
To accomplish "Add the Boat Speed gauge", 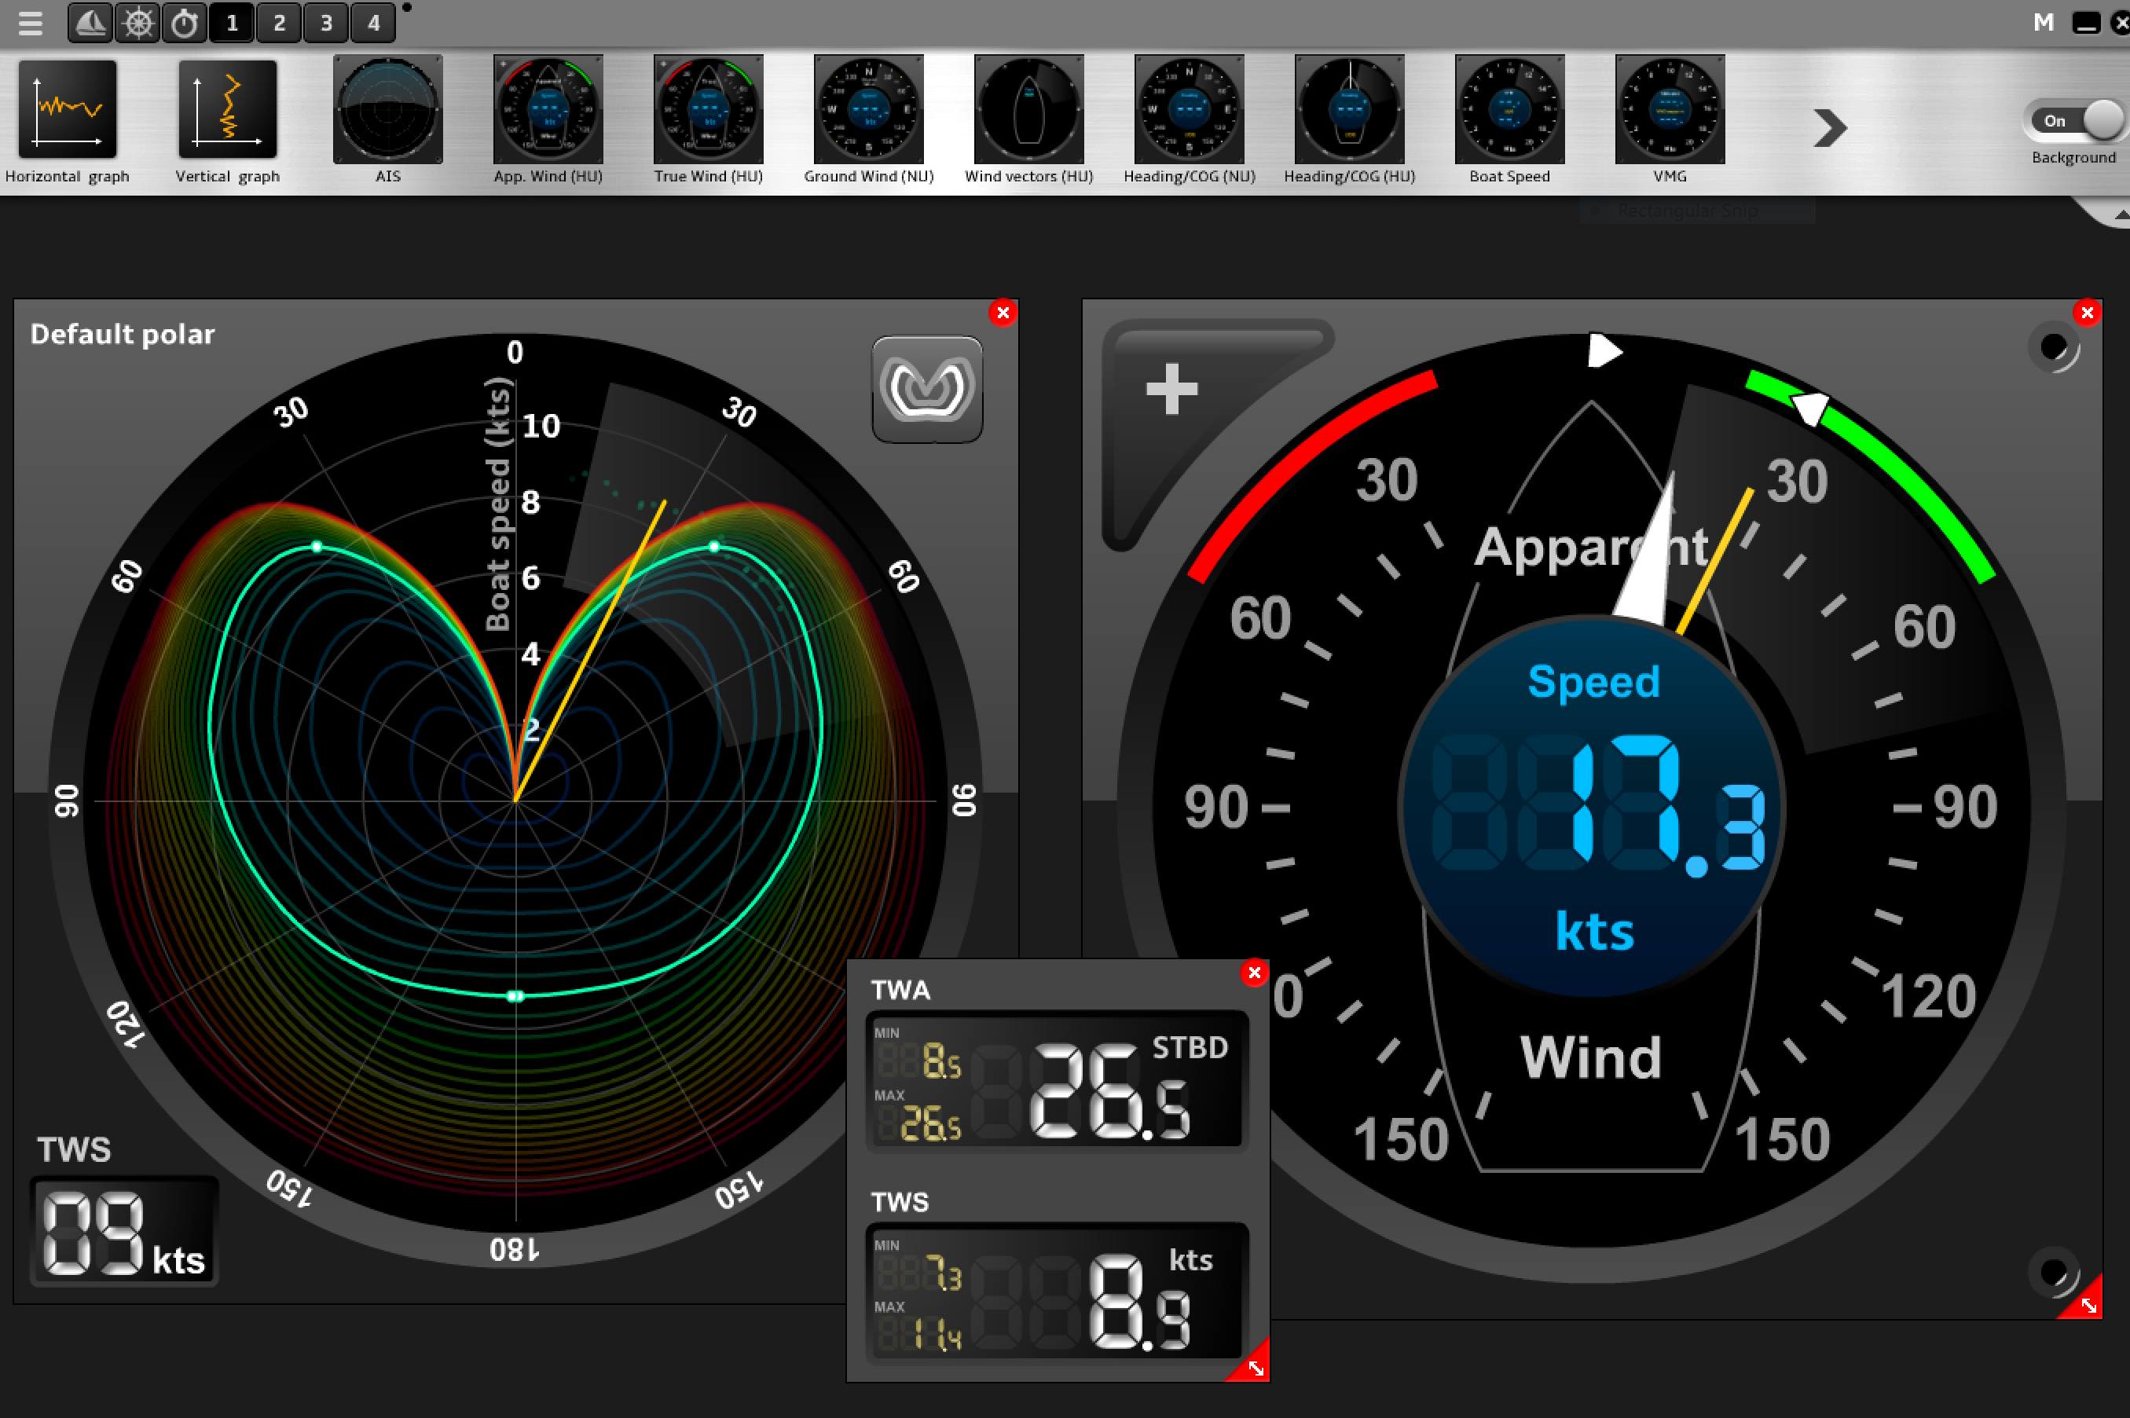I will [x=1508, y=108].
